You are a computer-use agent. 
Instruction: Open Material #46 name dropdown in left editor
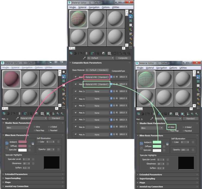[46, 118]
